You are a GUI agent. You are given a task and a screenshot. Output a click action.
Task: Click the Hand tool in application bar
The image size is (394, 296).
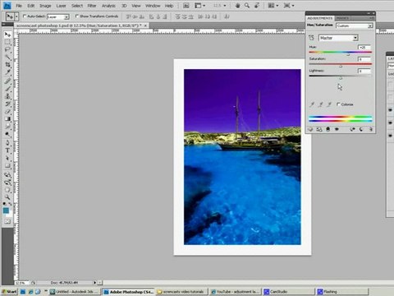coord(237,6)
